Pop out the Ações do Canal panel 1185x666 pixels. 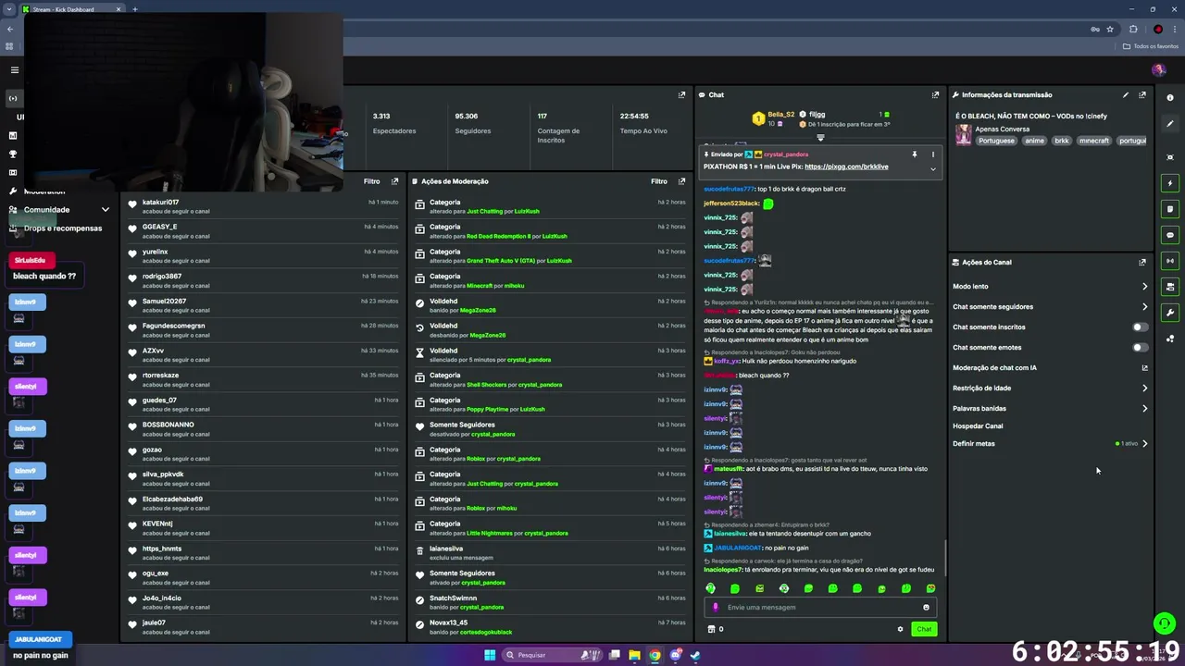point(1142,262)
